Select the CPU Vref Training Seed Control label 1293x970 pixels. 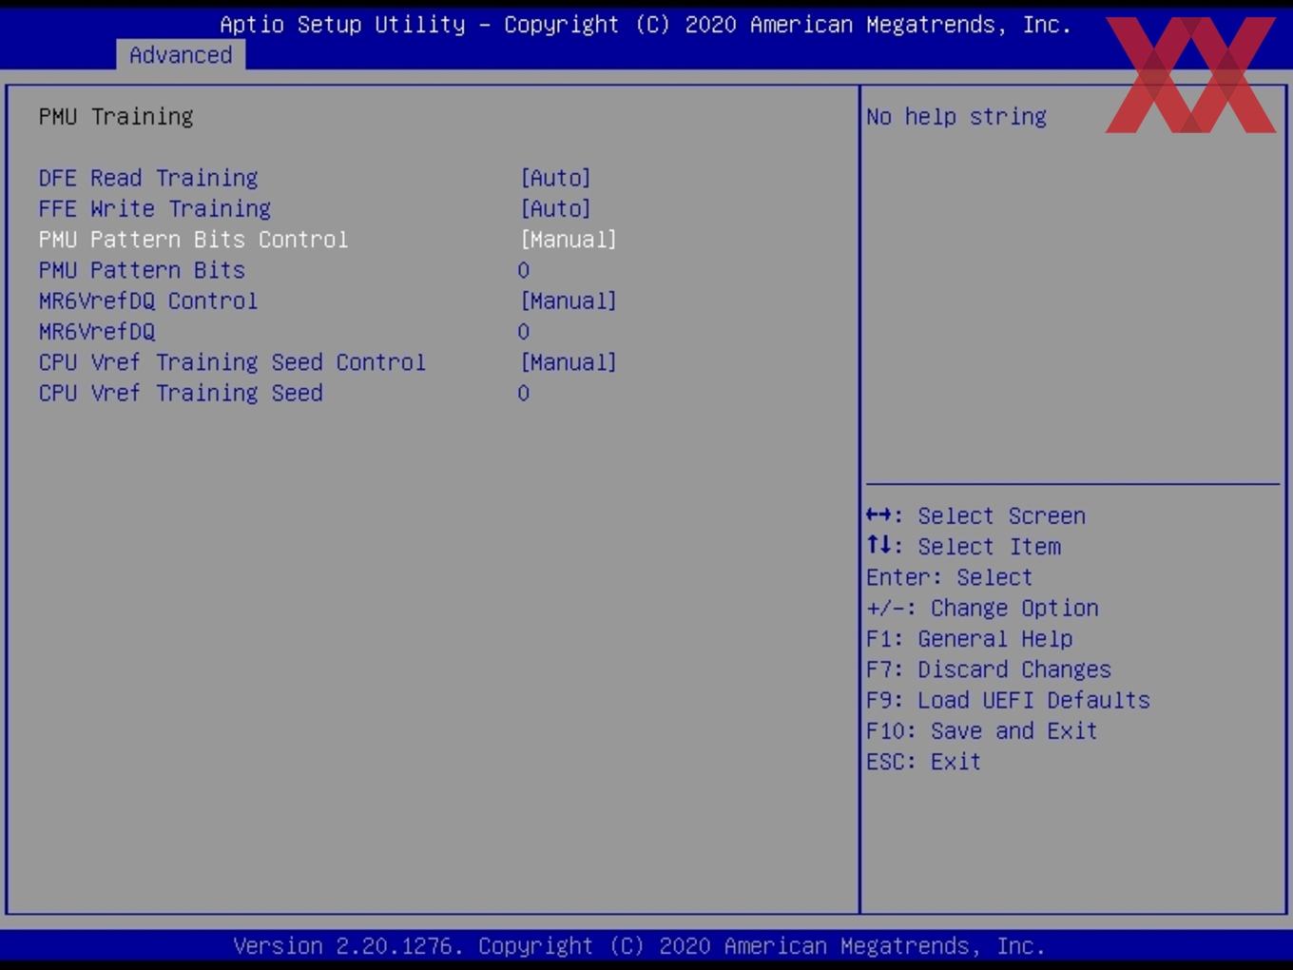pyautogui.click(x=232, y=362)
